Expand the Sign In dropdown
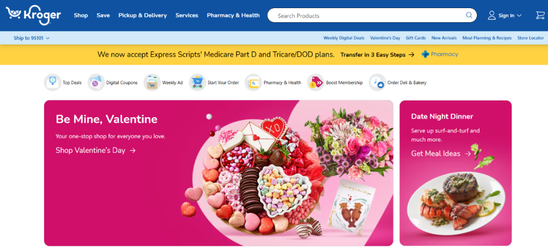The width and height of the screenshot is (548, 248). point(505,15)
